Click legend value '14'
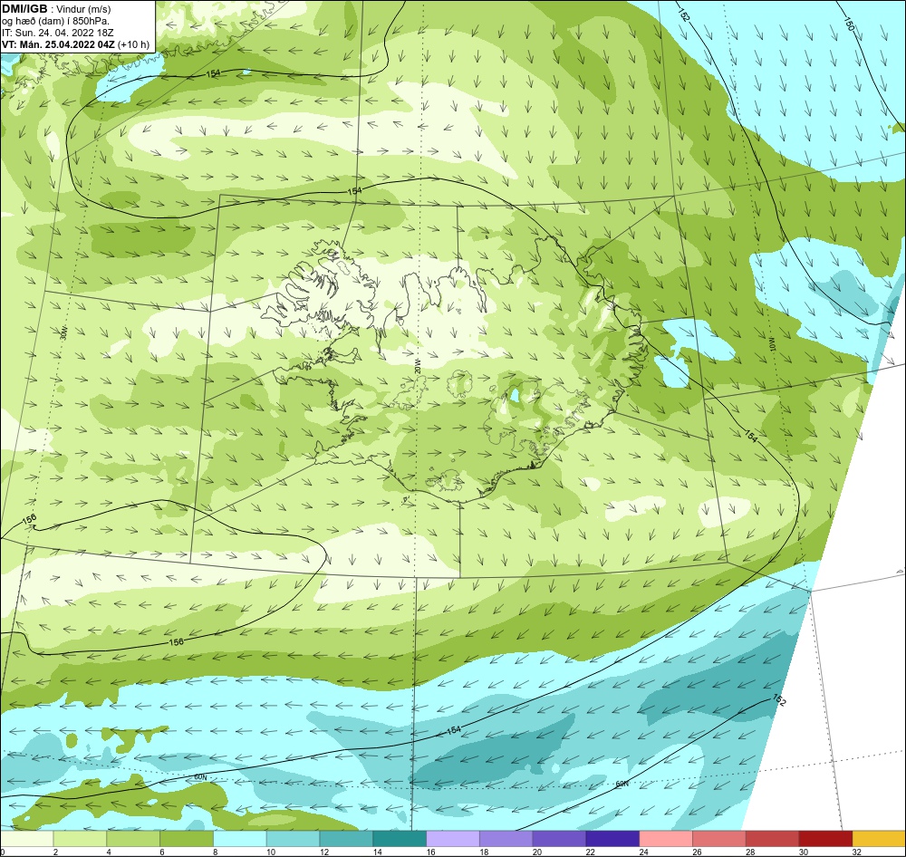The height and width of the screenshot is (857, 906). click(x=377, y=852)
